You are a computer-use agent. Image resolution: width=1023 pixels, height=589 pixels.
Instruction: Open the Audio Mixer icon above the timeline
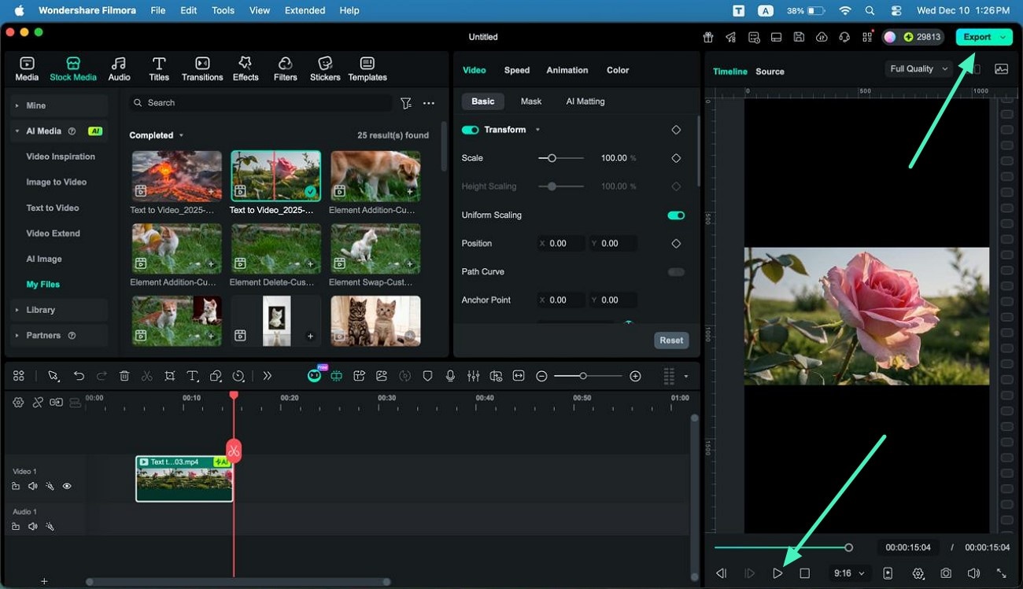[x=473, y=376]
